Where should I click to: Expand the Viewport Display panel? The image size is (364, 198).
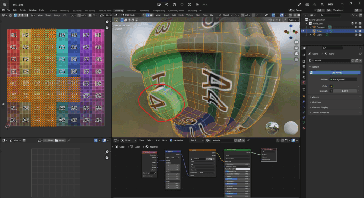click(x=335, y=107)
